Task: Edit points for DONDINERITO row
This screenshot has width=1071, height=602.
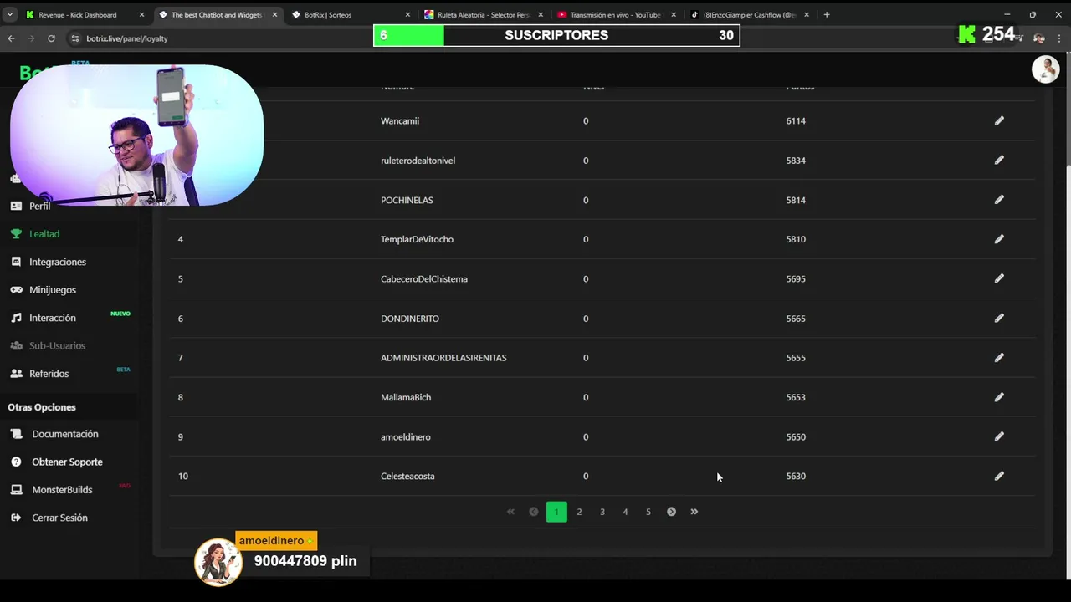Action: point(999,318)
